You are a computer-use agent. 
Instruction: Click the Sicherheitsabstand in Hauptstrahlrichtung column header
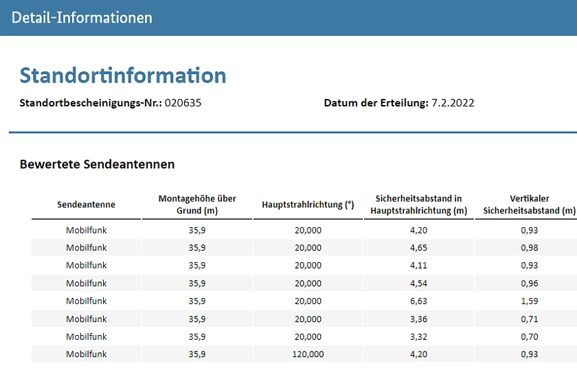418,205
